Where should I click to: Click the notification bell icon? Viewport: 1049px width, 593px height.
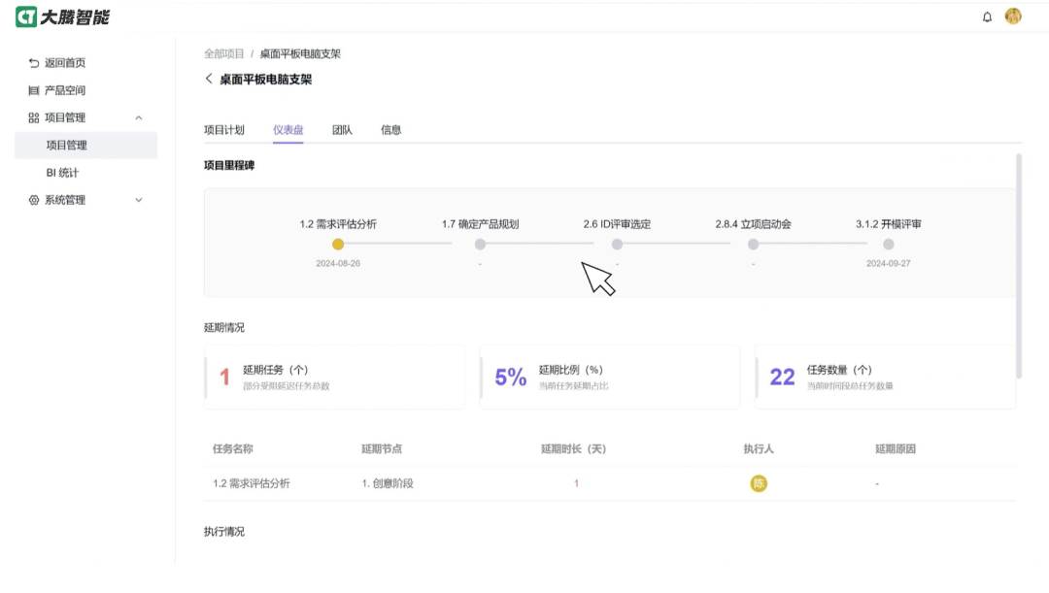pos(987,17)
